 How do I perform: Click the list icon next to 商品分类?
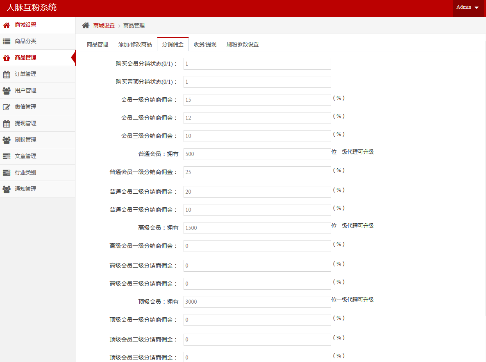[7, 41]
